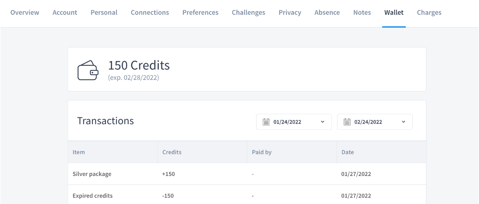Viewport: 479px width, 204px height.
Task: Click the wallet icon beside 150 Credits
Action: point(88,70)
